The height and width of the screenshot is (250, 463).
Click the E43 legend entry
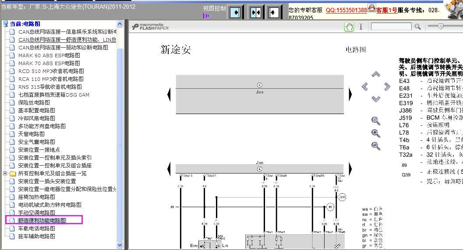(x=431, y=81)
